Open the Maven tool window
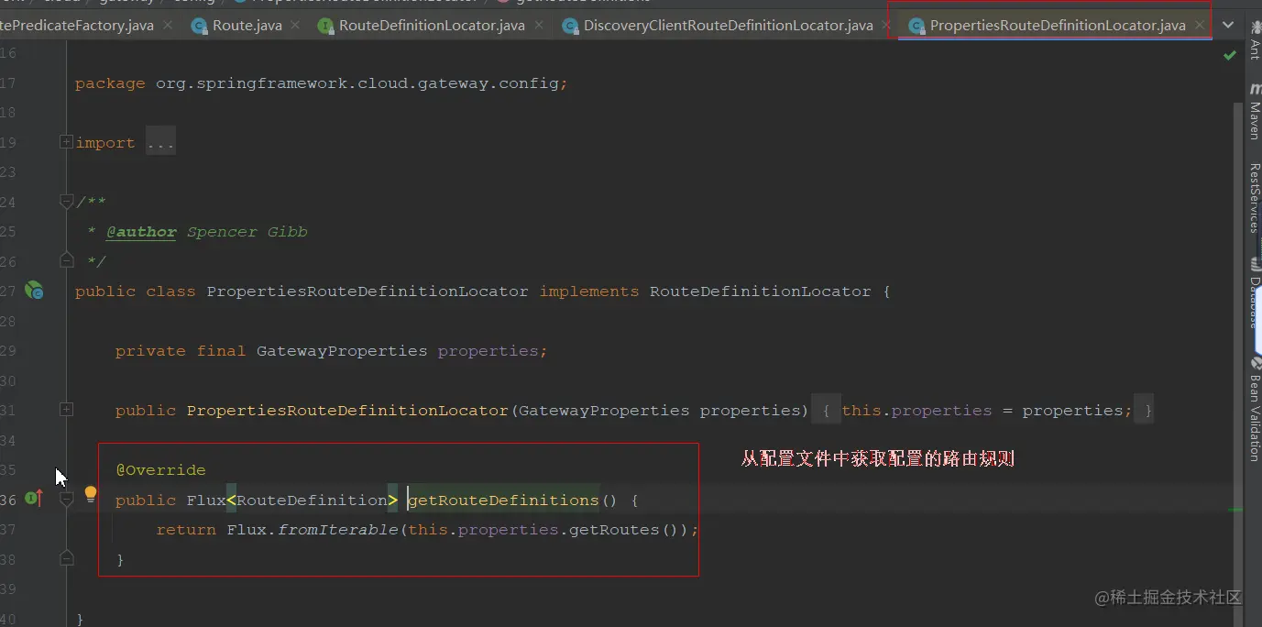Screen dimensions: 1262x627 (1254, 111)
